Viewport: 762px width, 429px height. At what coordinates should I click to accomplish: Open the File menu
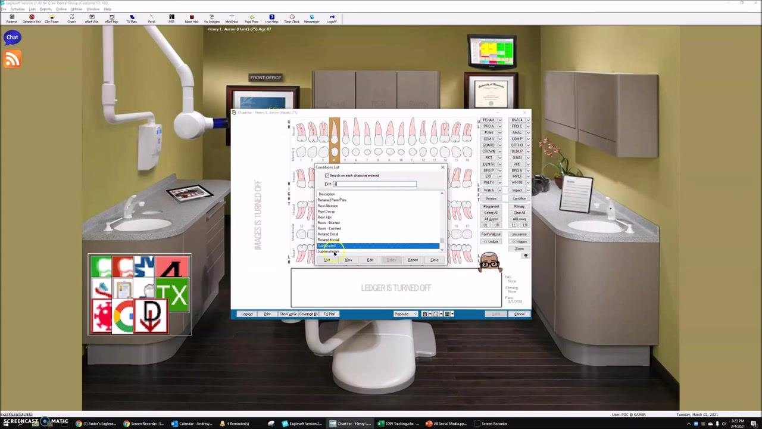coord(4,9)
